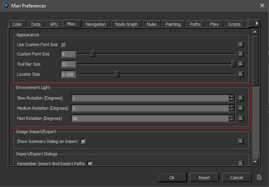This screenshot has width=269, height=187.
Task: Enable the Use Custom Font Size checkbox
Action: pos(63,45)
